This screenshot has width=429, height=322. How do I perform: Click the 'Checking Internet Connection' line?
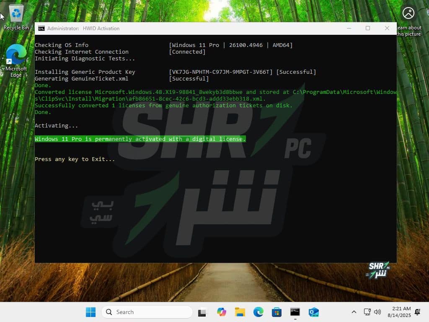coord(82,52)
